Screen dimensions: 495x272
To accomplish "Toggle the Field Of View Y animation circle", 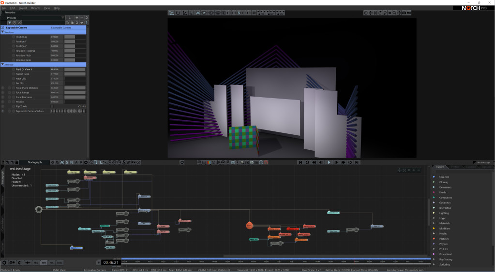I will click(x=14, y=69).
